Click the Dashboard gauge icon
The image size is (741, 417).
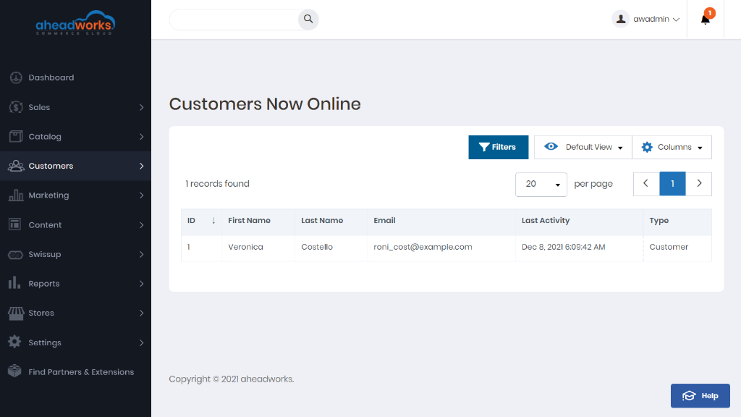point(16,77)
